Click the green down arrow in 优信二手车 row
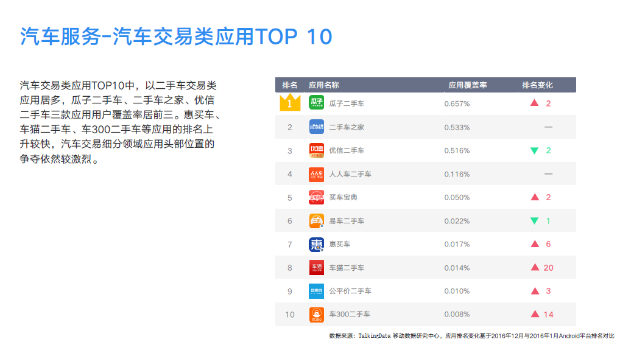The height and width of the screenshot is (342, 620). tap(534, 150)
